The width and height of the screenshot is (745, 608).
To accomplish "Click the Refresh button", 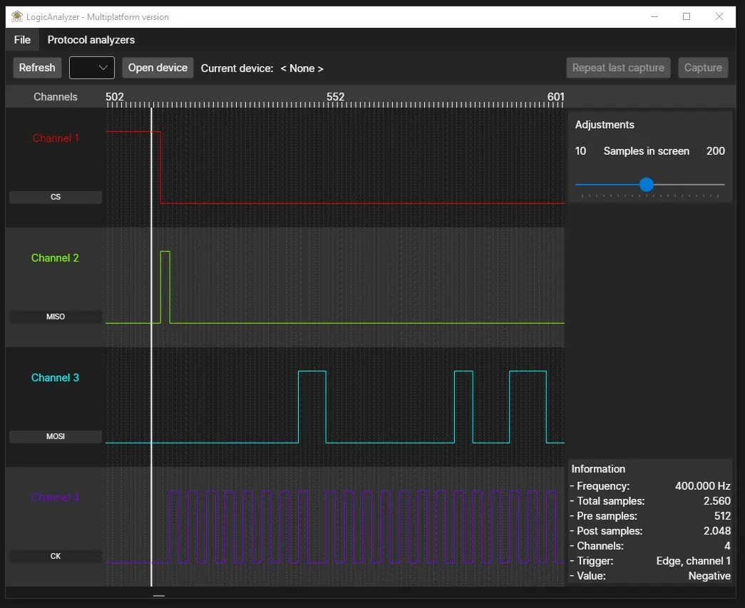I will [x=37, y=68].
